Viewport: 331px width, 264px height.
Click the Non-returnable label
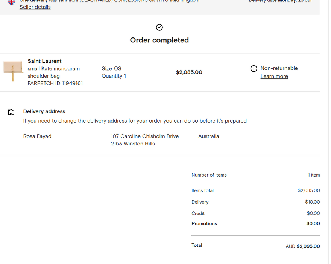pos(279,68)
